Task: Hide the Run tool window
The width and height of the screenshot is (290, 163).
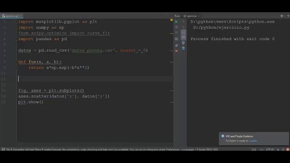Action: [288, 16]
